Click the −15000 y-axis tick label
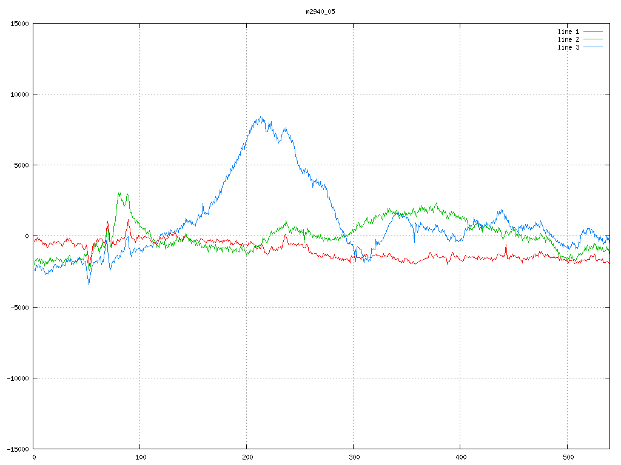The width and height of the screenshot is (621, 465). click(x=16, y=449)
